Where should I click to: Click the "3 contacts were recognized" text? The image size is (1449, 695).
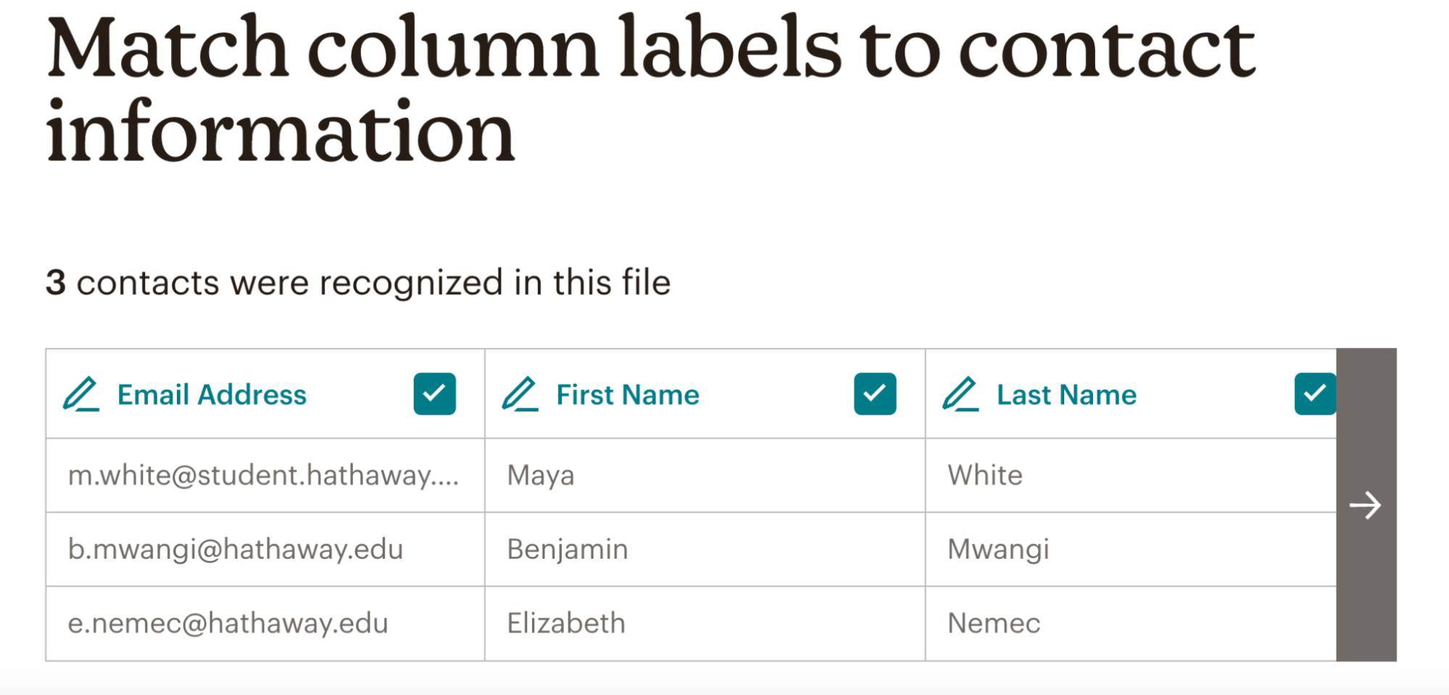[358, 283]
